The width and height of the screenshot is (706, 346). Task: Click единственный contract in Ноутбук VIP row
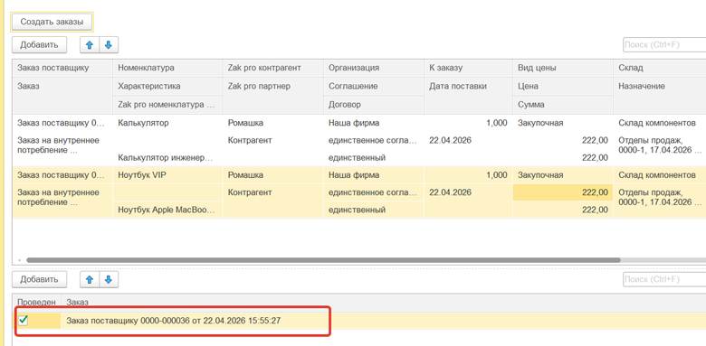click(x=373, y=210)
